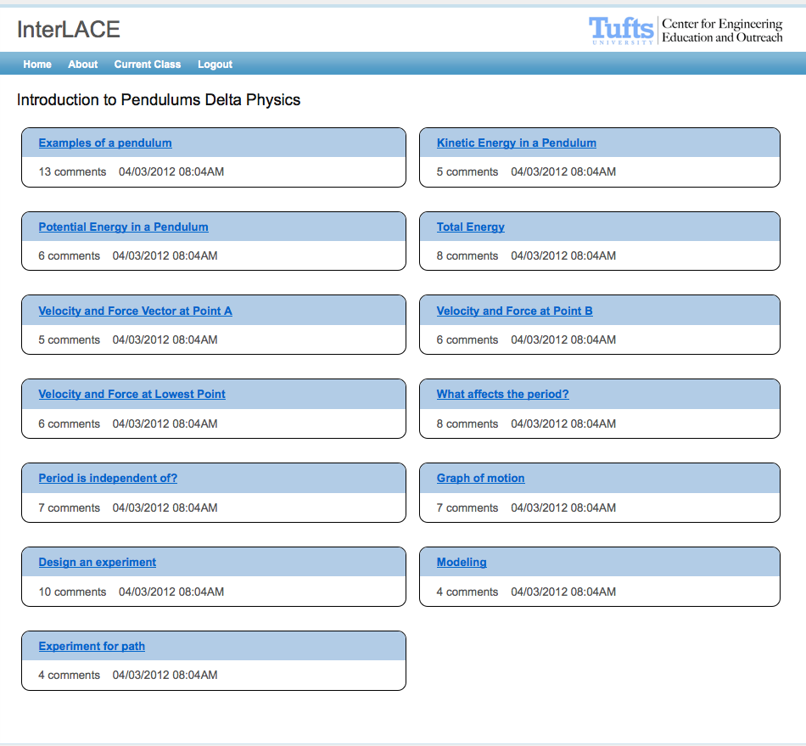Open the 'Graph of motion' link
The height and width of the screenshot is (746, 806).
480,478
